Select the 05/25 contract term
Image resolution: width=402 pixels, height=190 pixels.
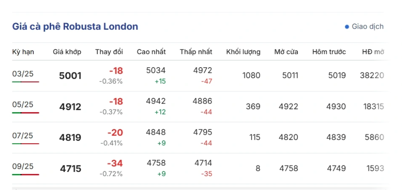tap(23, 104)
